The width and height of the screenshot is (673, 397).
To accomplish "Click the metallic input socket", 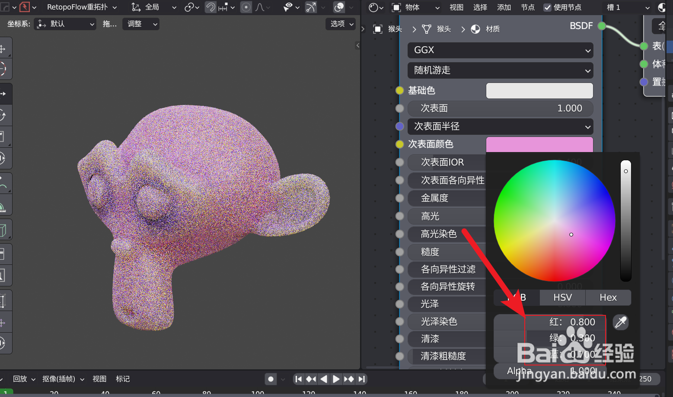I will coord(400,198).
